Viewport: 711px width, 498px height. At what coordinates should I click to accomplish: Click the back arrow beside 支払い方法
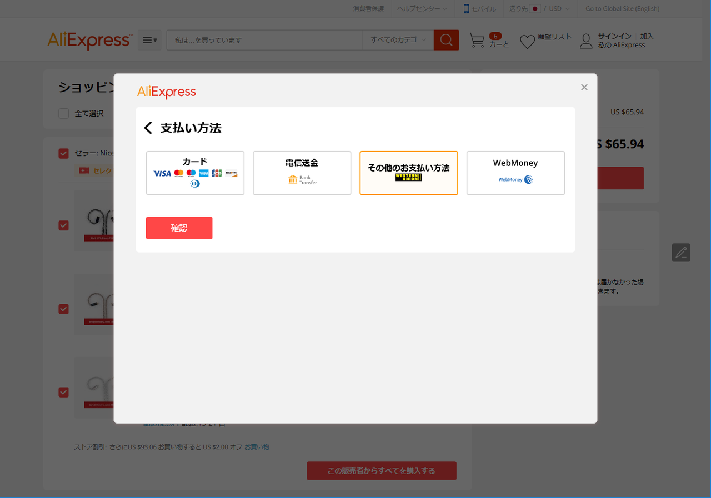[148, 128]
